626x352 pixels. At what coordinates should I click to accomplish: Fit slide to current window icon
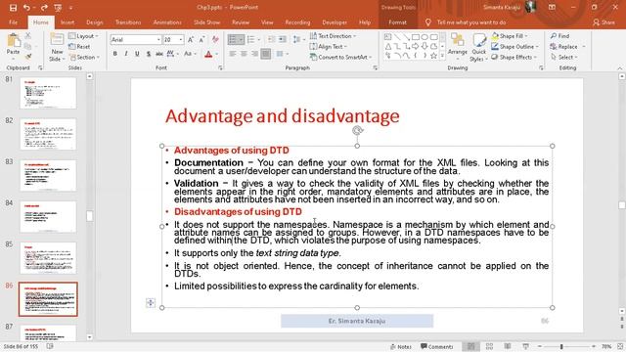click(620, 346)
